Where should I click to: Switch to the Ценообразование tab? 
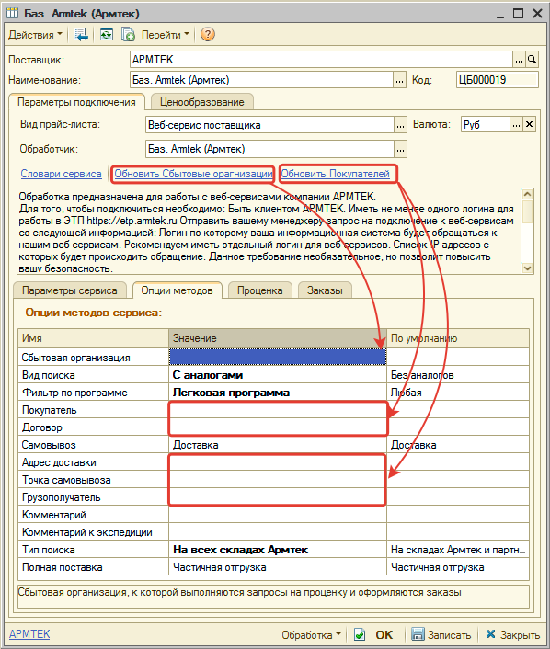point(202,102)
